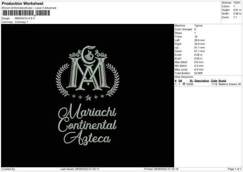Click the Code column header
This screenshot has height=172, width=243.
pyautogui.click(x=214, y=81)
